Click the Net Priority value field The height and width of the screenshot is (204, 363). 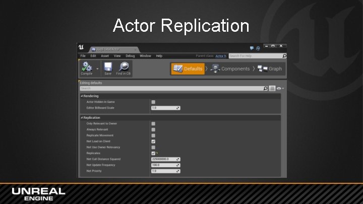click(x=165, y=171)
